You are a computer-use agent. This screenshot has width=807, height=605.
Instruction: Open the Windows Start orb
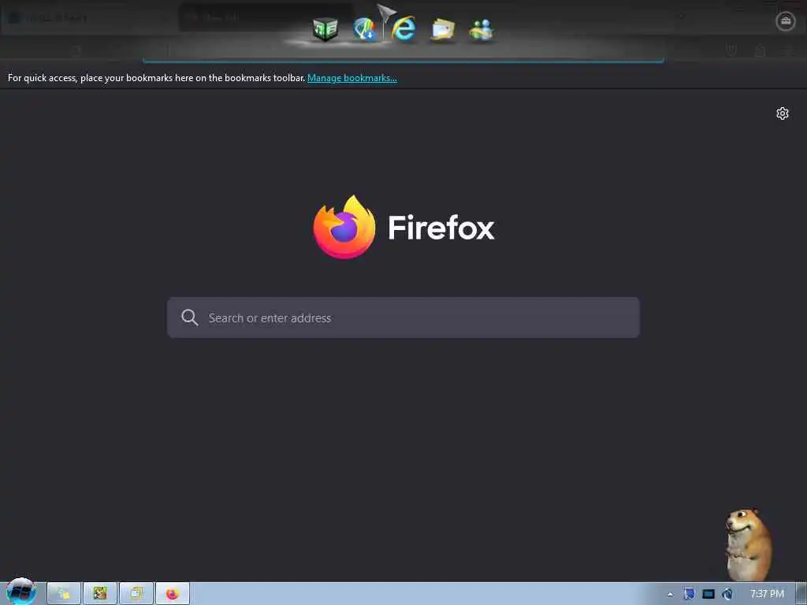click(x=21, y=592)
